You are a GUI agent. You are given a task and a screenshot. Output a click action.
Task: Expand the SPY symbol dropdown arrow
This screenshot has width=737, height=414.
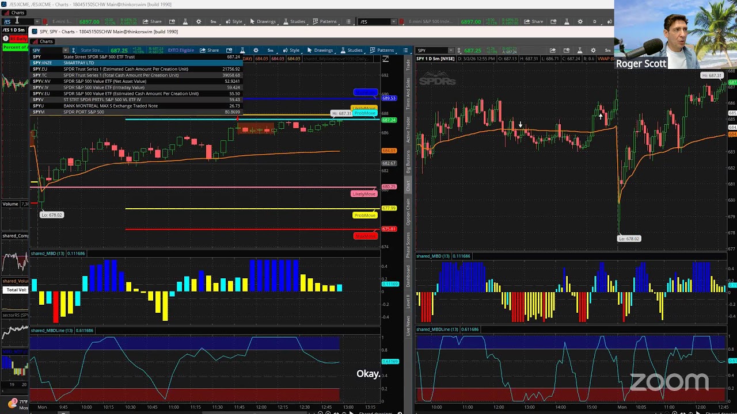click(x=66, y=51)
